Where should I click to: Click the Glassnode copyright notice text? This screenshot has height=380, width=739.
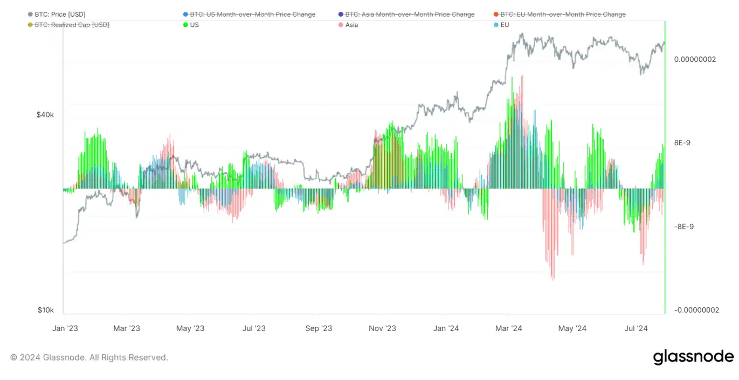pyautogui.click(x=89, y=357)
